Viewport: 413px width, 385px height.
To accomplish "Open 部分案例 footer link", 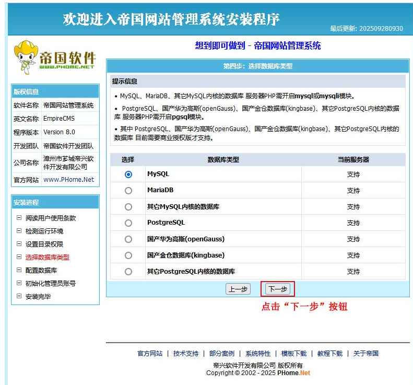I will (x=222, y=353).
